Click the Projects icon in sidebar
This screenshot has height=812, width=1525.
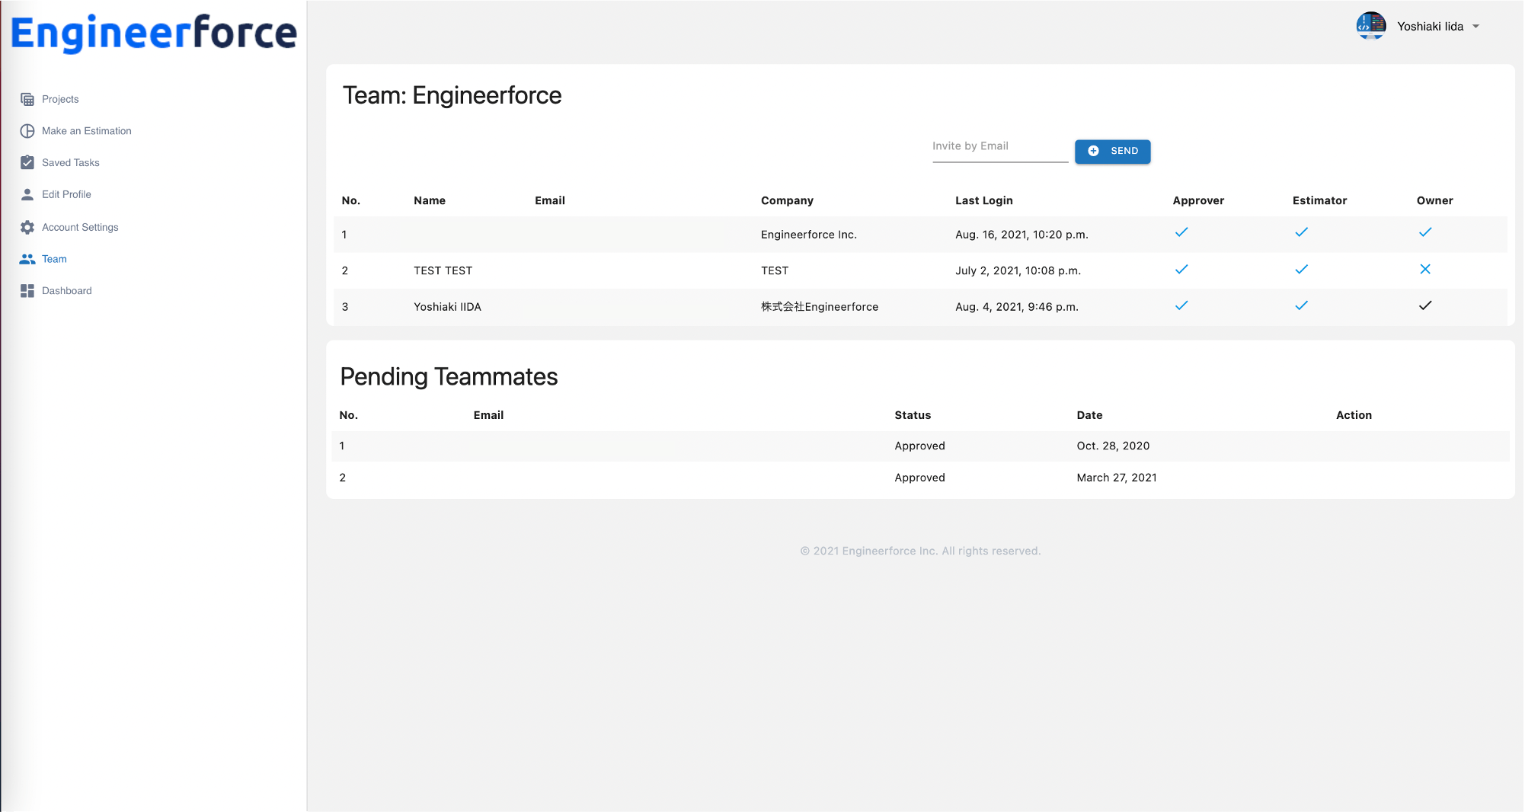click(27, 99)
